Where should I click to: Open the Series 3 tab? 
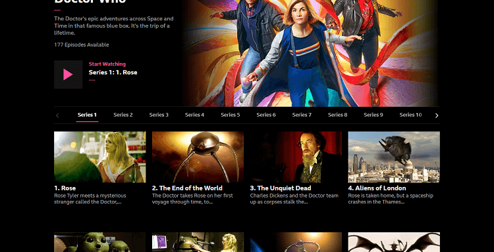159,115
